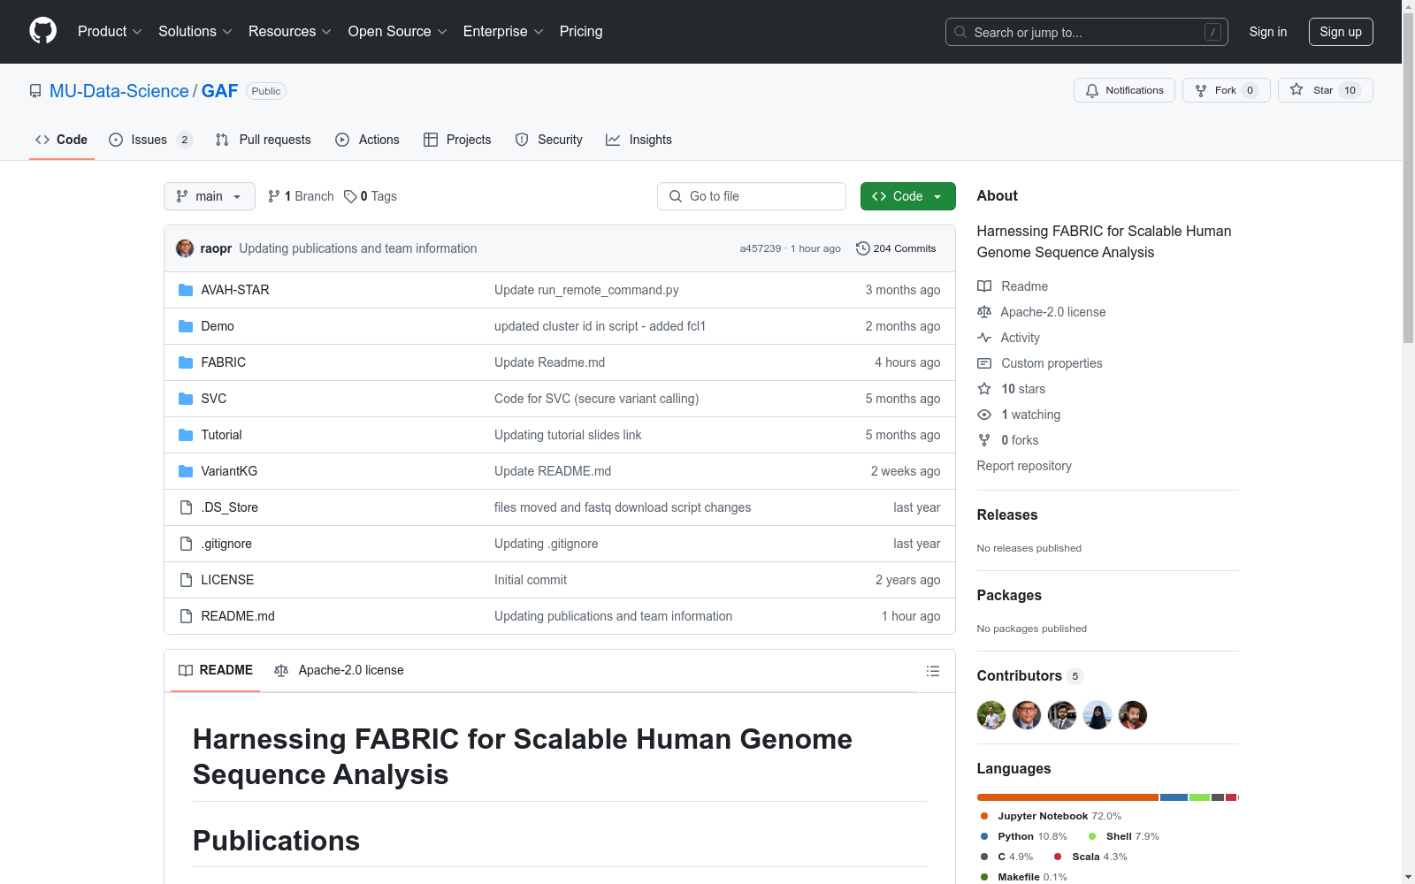
Task: Click the first contributor avatar
Action: pos(991,715)
